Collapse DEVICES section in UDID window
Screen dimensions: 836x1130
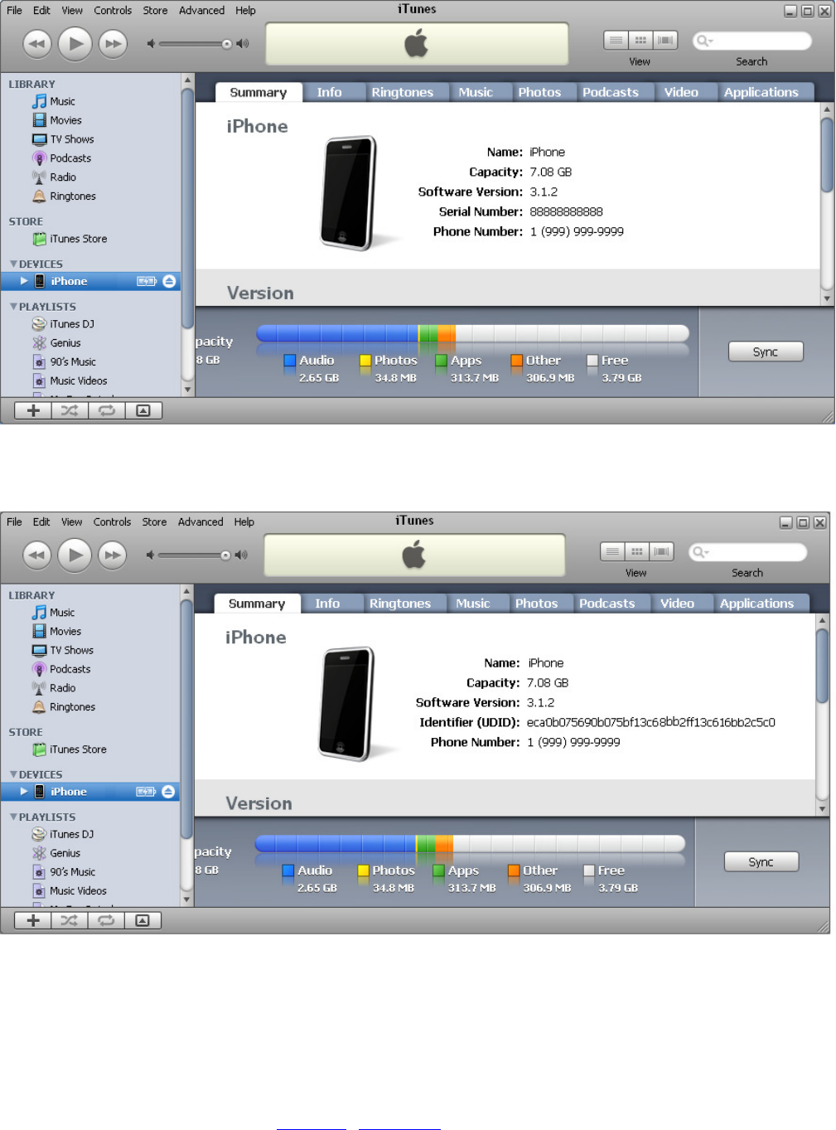tap(13, 775)
